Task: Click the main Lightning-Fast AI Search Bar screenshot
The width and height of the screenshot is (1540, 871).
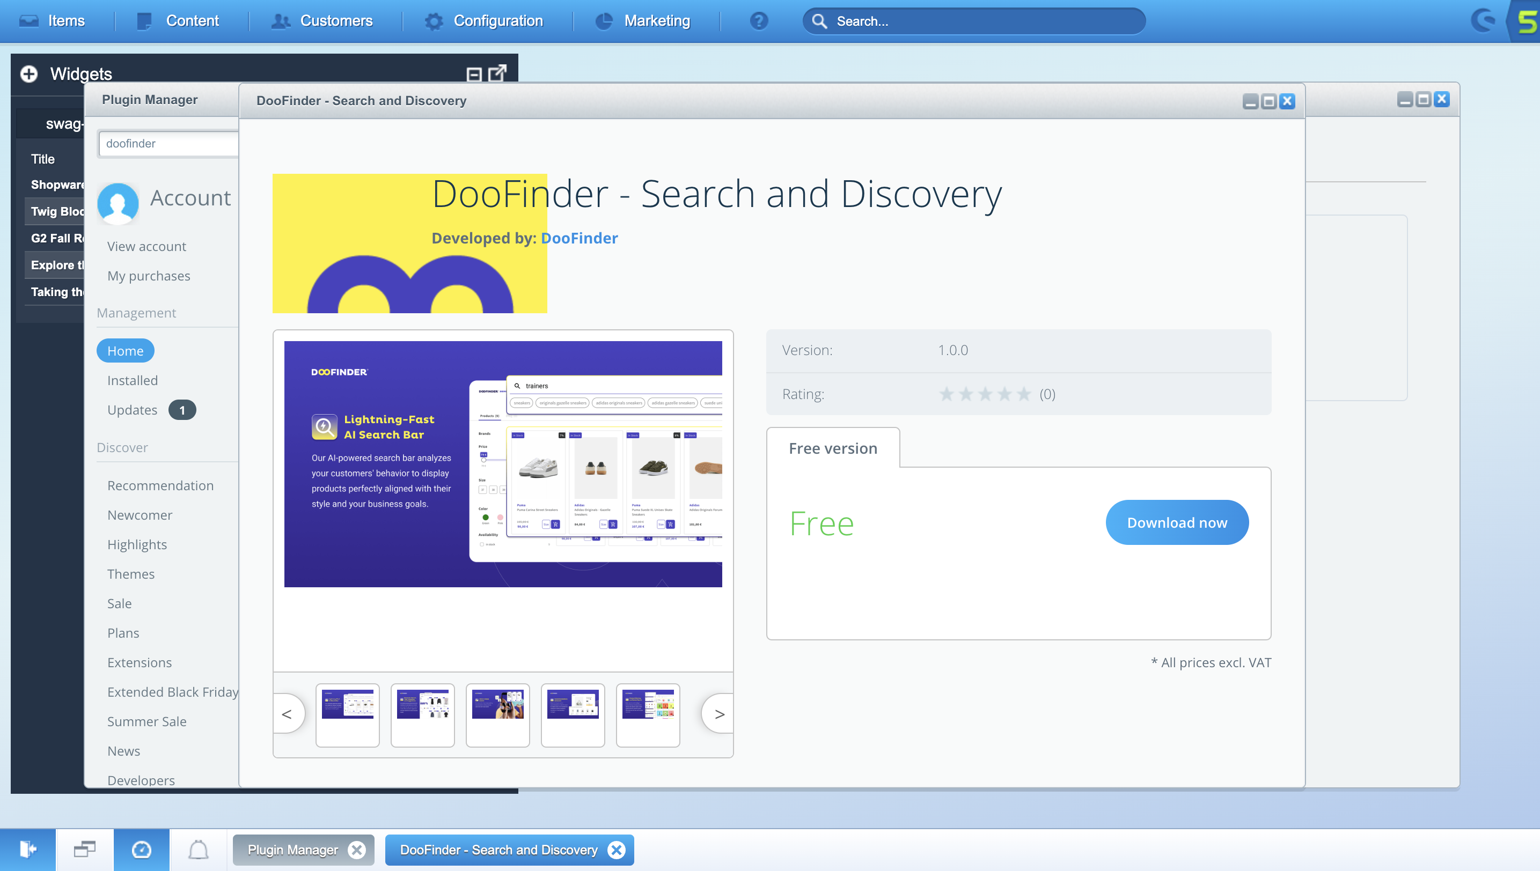Action: coord(503,464)
